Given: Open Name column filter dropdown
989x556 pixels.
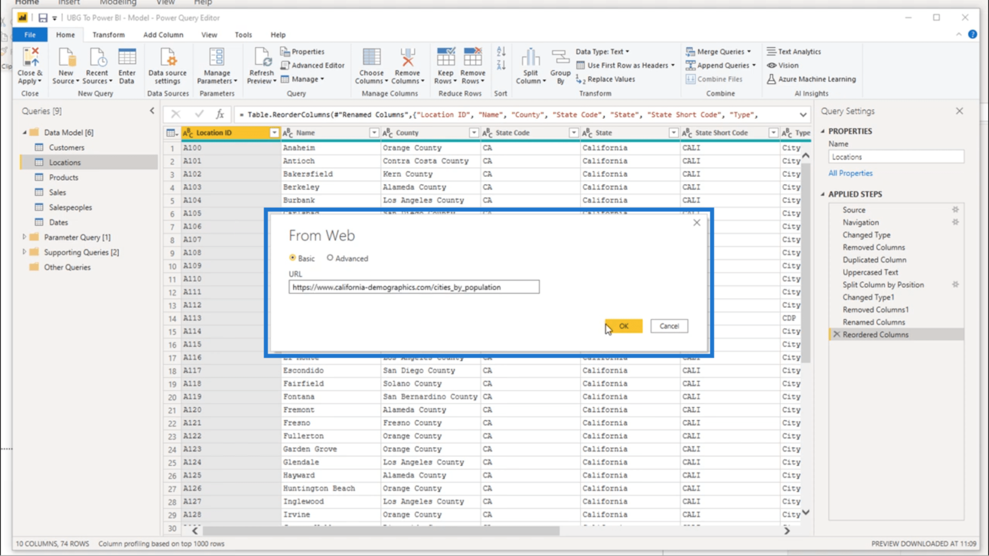Looking at the screenshot, I should (374, 133).
